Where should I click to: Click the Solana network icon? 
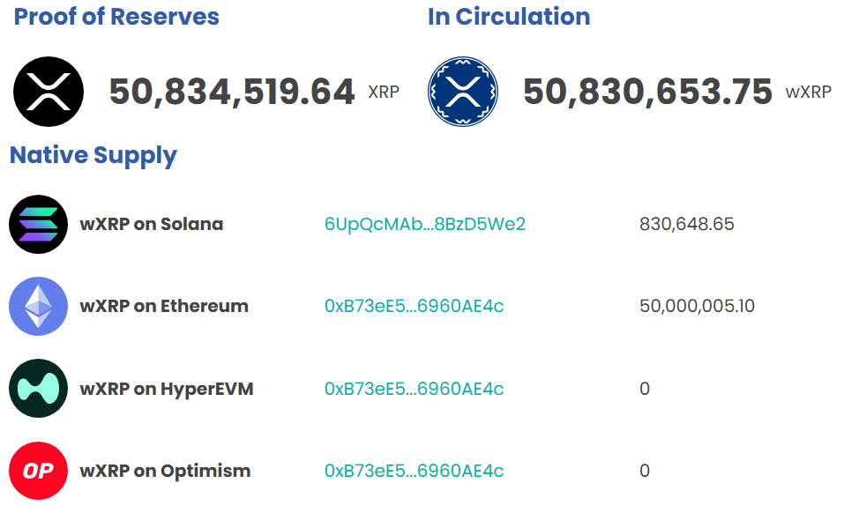[38, 224]
